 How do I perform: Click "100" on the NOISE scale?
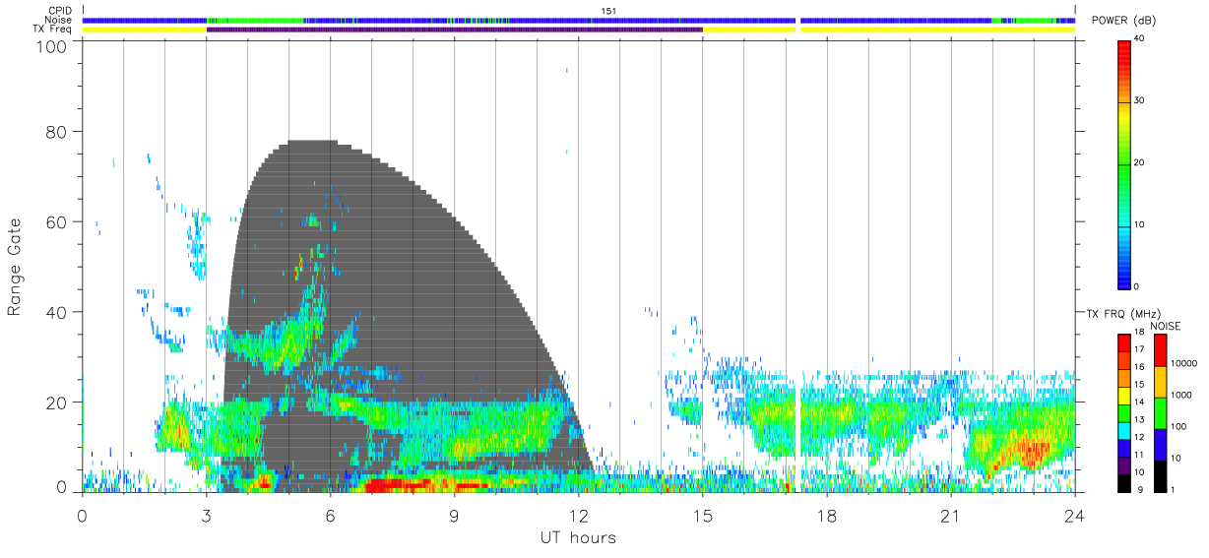pyautogui.click(x=1179, y=426)
